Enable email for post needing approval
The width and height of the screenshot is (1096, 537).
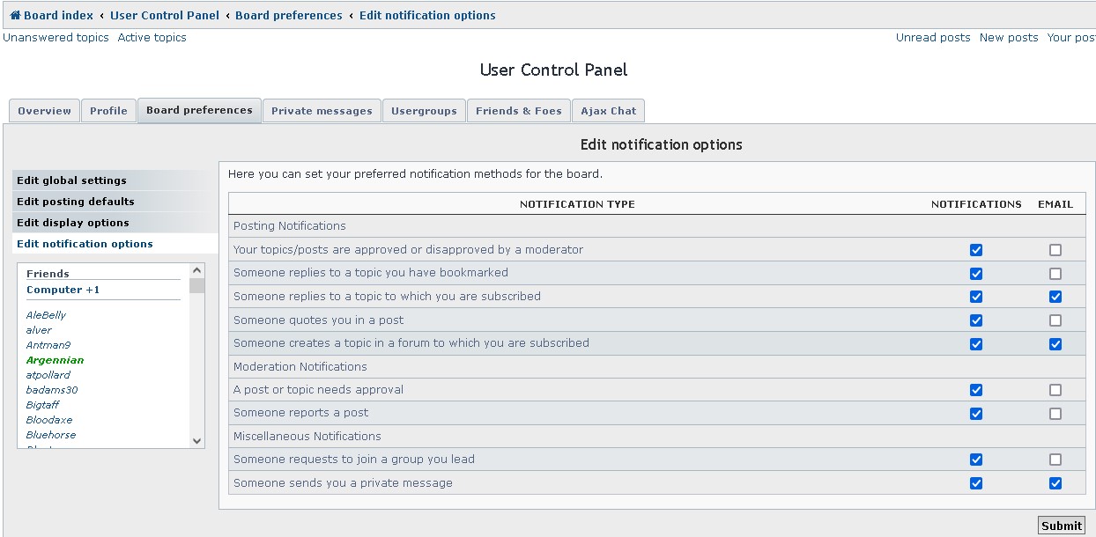point(1055,390)
